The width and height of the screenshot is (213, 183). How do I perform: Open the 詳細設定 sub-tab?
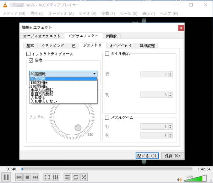(x=147, y=46)
